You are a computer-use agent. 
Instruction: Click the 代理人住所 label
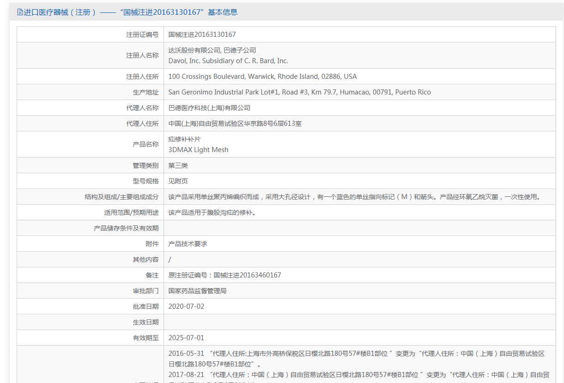142,124
